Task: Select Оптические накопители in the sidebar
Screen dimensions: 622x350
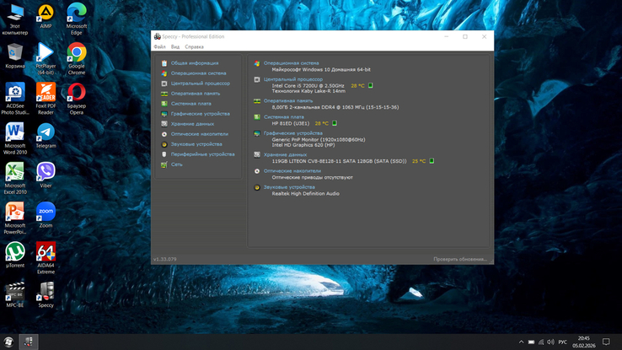Action: (x=200, y=134)
